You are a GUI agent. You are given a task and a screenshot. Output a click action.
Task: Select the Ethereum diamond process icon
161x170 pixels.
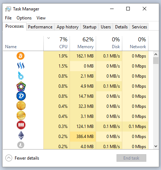tap(21, 135)
